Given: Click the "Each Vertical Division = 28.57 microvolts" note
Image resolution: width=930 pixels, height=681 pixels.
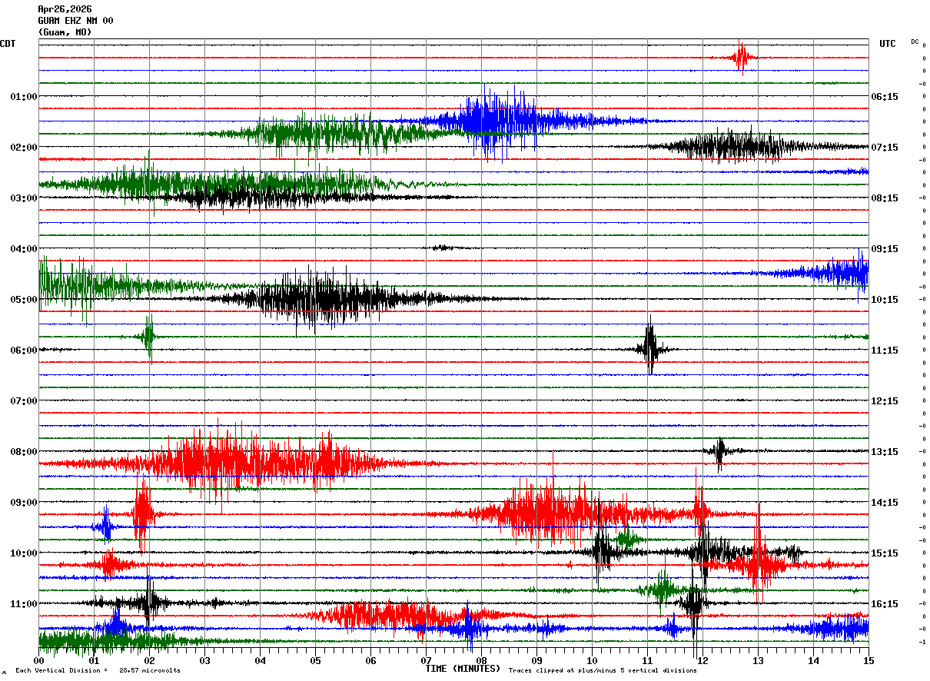Looking at the screenshot, I should click(x=98, y=671).
